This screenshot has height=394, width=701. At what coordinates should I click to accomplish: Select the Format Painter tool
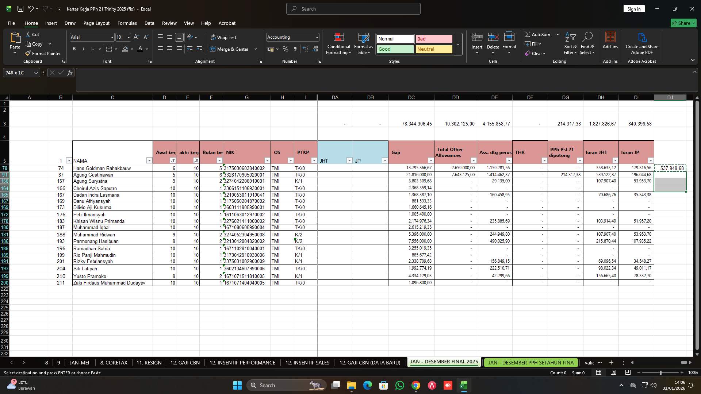click(43, 53)
